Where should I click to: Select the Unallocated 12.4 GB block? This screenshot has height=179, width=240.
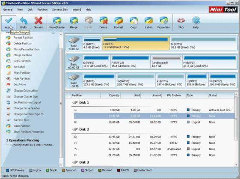click(x=166, y=62)
